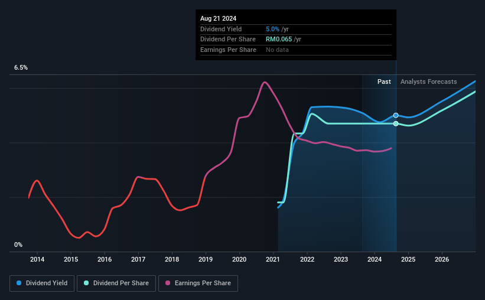Toggle the Dividend Per Share legend button
The width and height of the screenshot is (485, 300).
116,283
